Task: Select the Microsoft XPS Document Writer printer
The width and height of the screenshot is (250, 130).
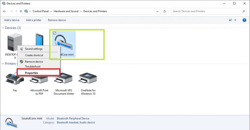Action: click(64, 78)
